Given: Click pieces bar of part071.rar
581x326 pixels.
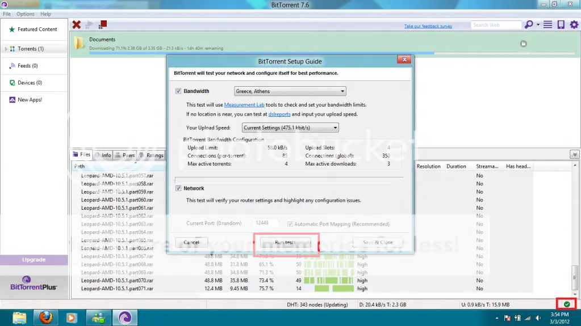Looking at the screenshot, I should 329,289.
